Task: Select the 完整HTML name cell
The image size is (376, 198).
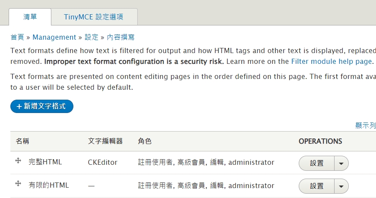Action: point(45,163)
